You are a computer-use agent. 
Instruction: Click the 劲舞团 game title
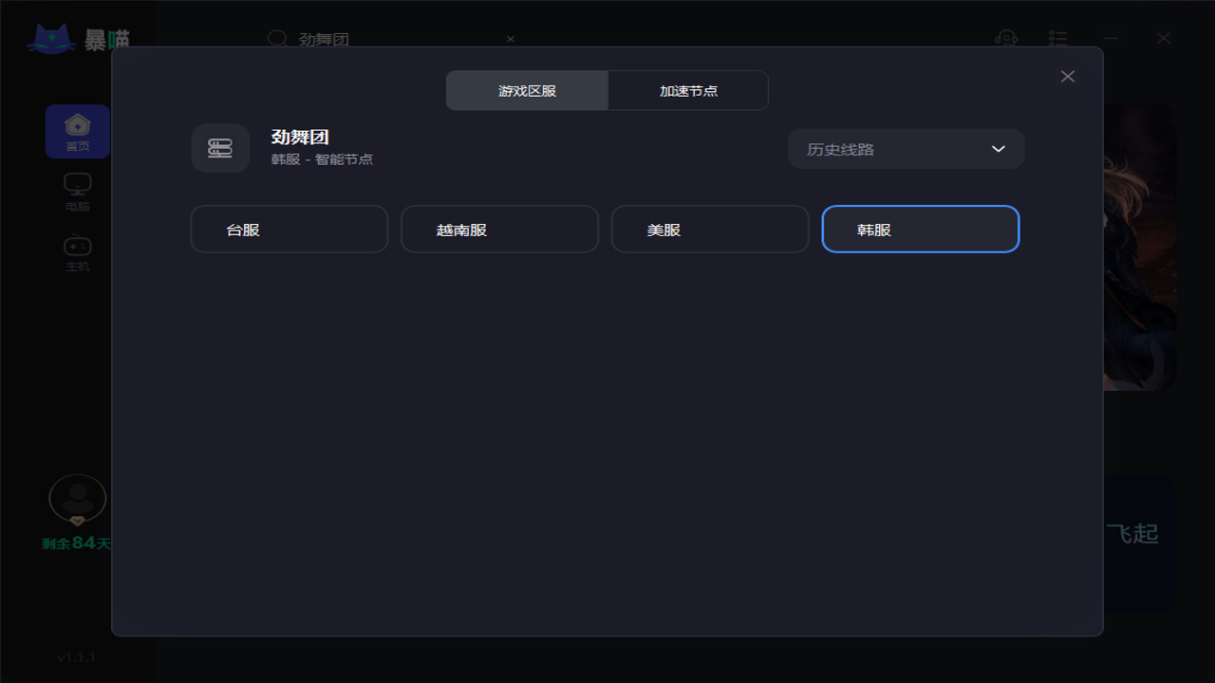click(x=300, y=138)
